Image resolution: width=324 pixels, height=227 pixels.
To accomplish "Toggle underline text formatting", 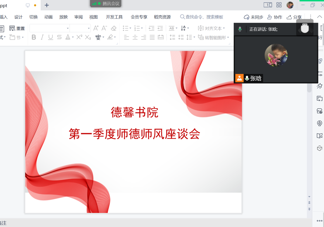I will (51, 37).
